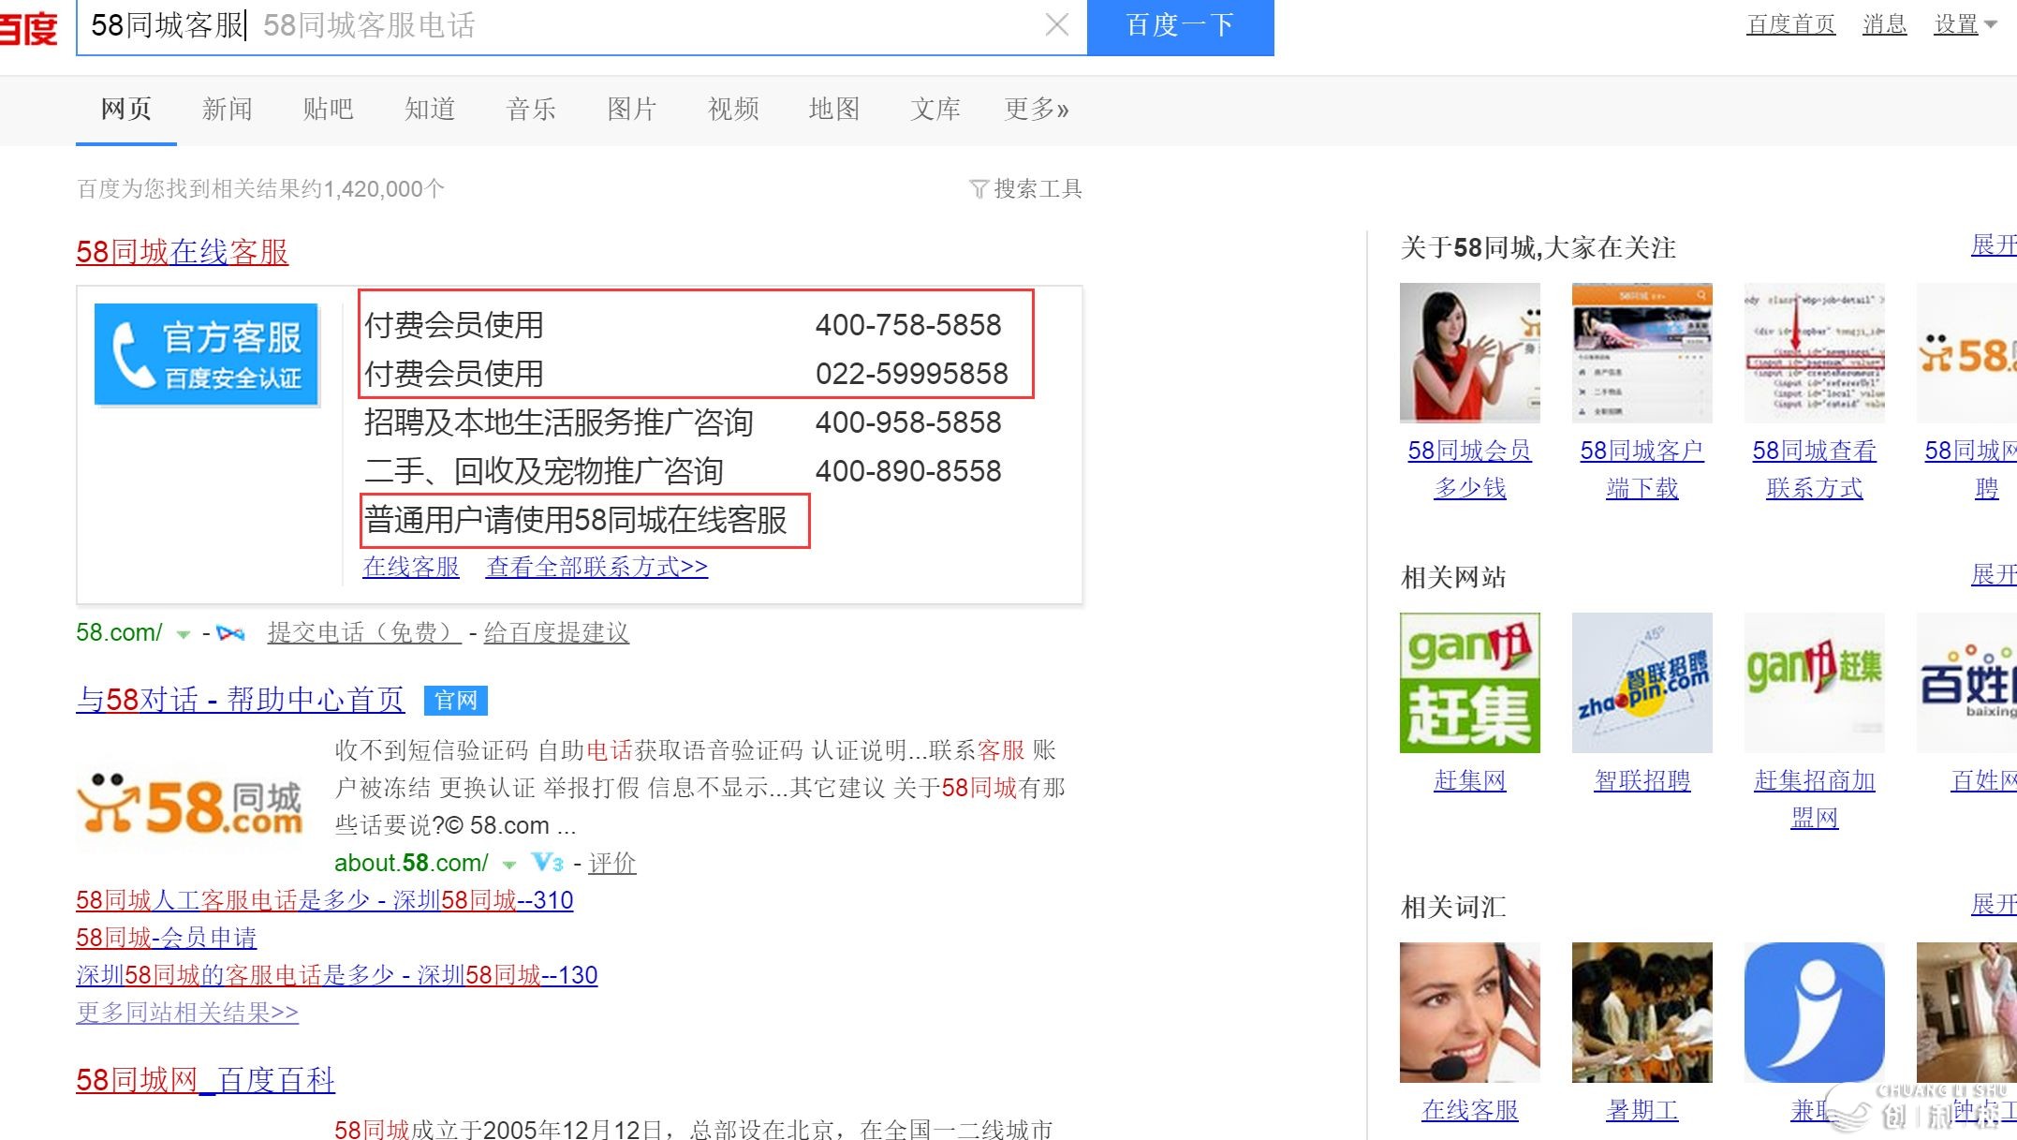The image size is (2017, 1140).
Task: Open 查看全部联系方式>> link
Action: coord(596,567)
